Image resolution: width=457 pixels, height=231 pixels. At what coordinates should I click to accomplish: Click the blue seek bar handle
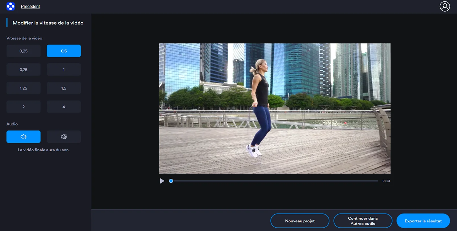(x=171, y=181)
